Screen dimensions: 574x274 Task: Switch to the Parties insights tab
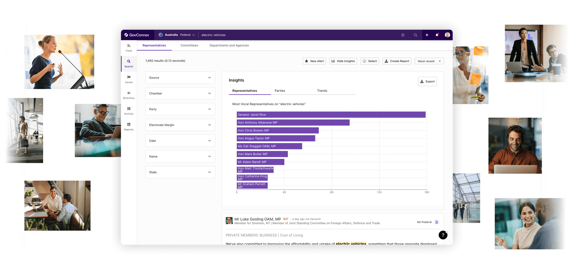pyautogui.click(x=280, y=90)
